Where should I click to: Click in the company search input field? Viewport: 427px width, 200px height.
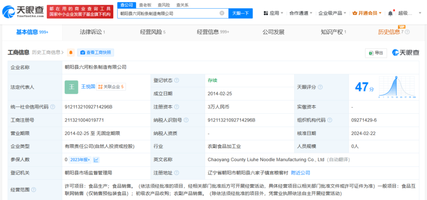pyautogui.click(x=168, y=13)
